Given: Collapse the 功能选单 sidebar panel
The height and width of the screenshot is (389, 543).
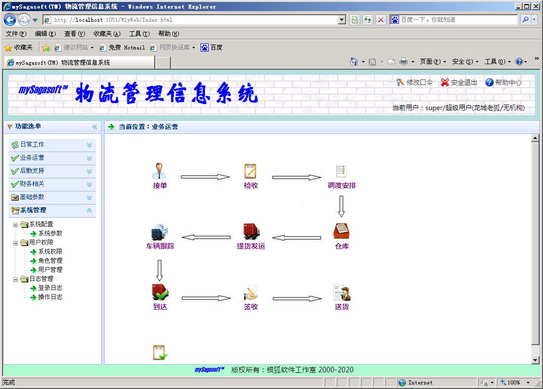Looking at the screenshot, I should coord(94,127).
